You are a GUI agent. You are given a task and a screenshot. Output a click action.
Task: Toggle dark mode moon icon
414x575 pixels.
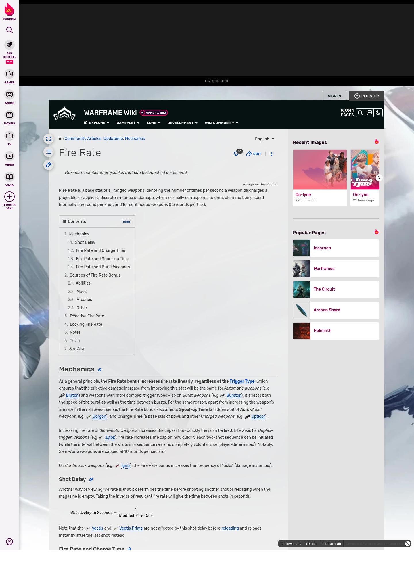378,113
